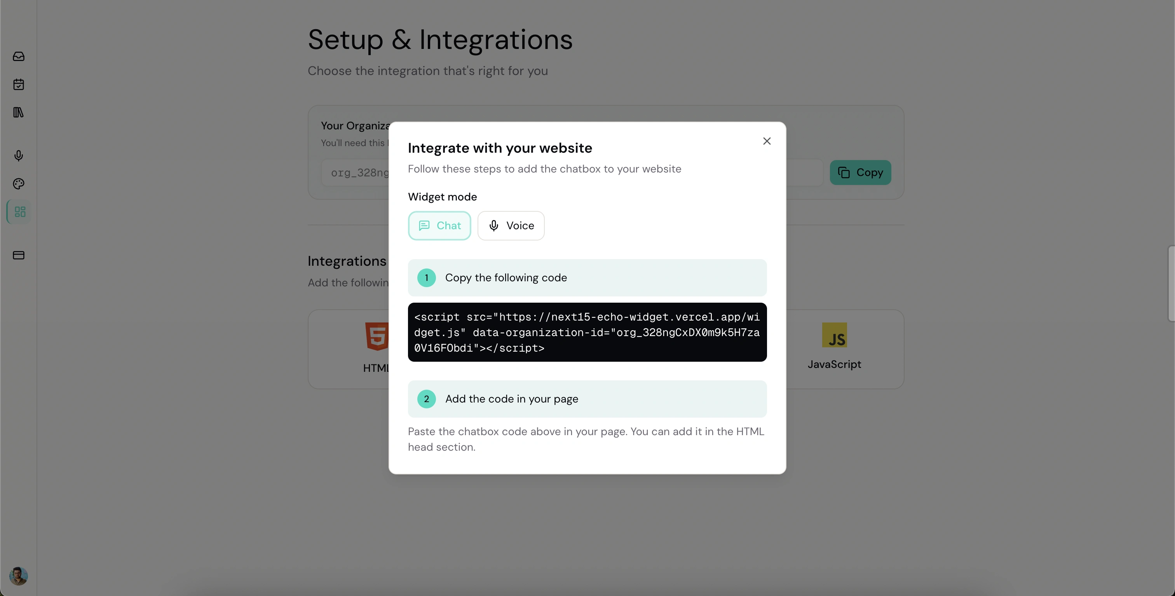Open the inbox icon in sidebar
This screenshot has height=596, width=1175.
coord(19,57)
